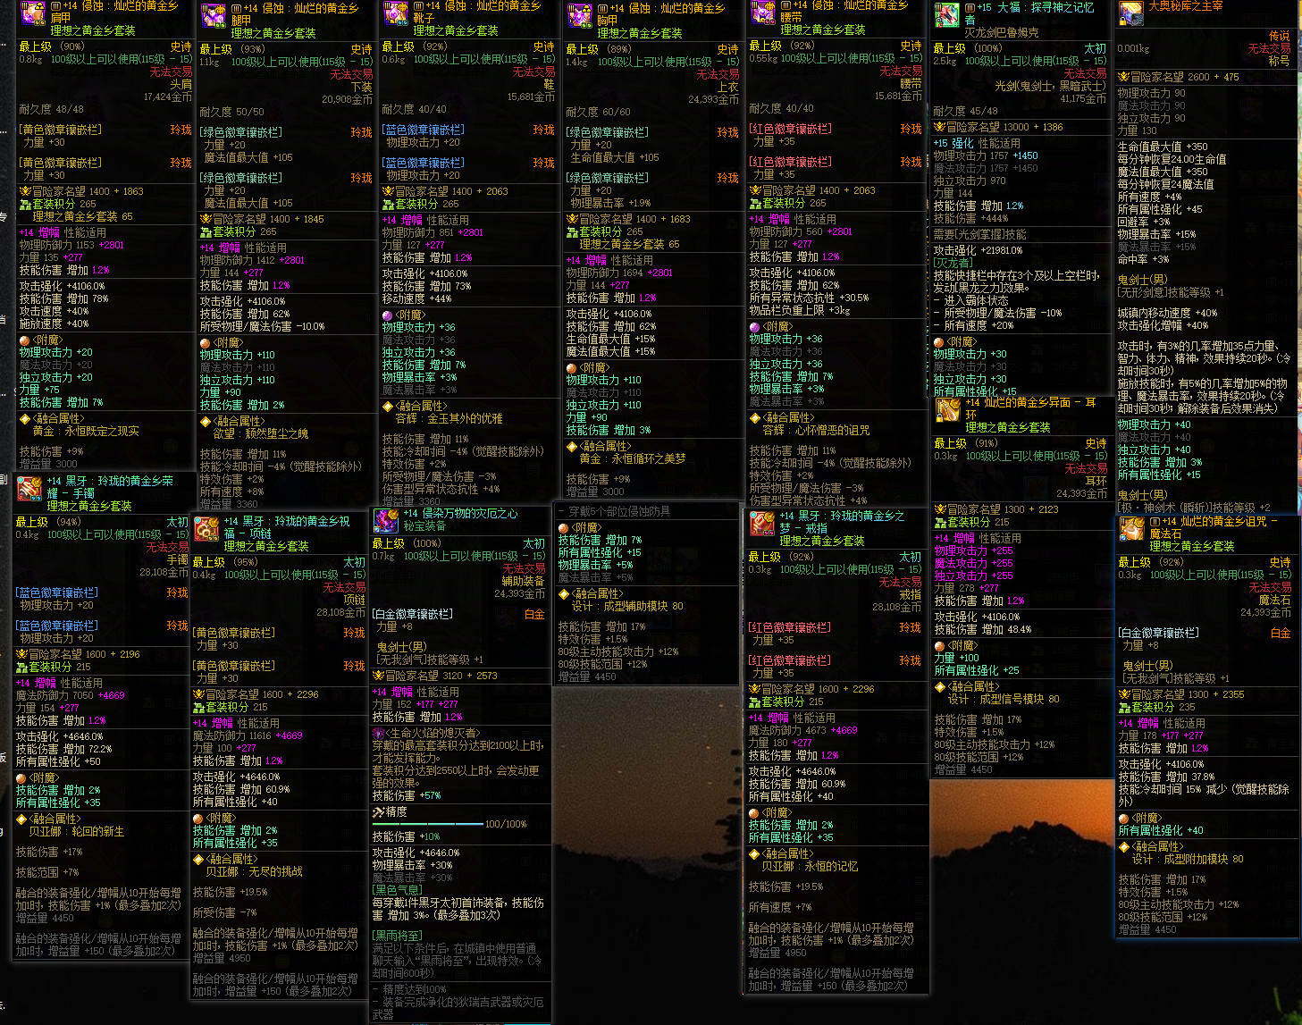The height and width of the screenshot is (1025, 1302).
Task: Select the 黄金乡祝福 项链 necklace icon
Action: 207,529
